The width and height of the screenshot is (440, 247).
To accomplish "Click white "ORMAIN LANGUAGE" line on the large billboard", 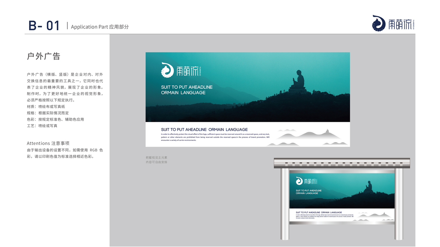I will pos(183,93).
